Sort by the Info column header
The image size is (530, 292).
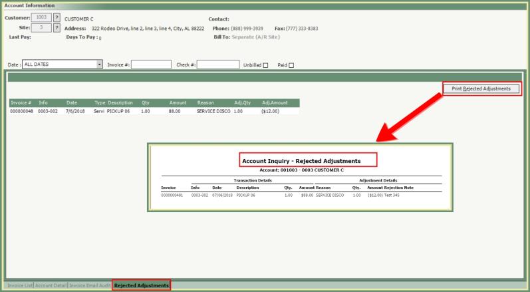(43, 102)
